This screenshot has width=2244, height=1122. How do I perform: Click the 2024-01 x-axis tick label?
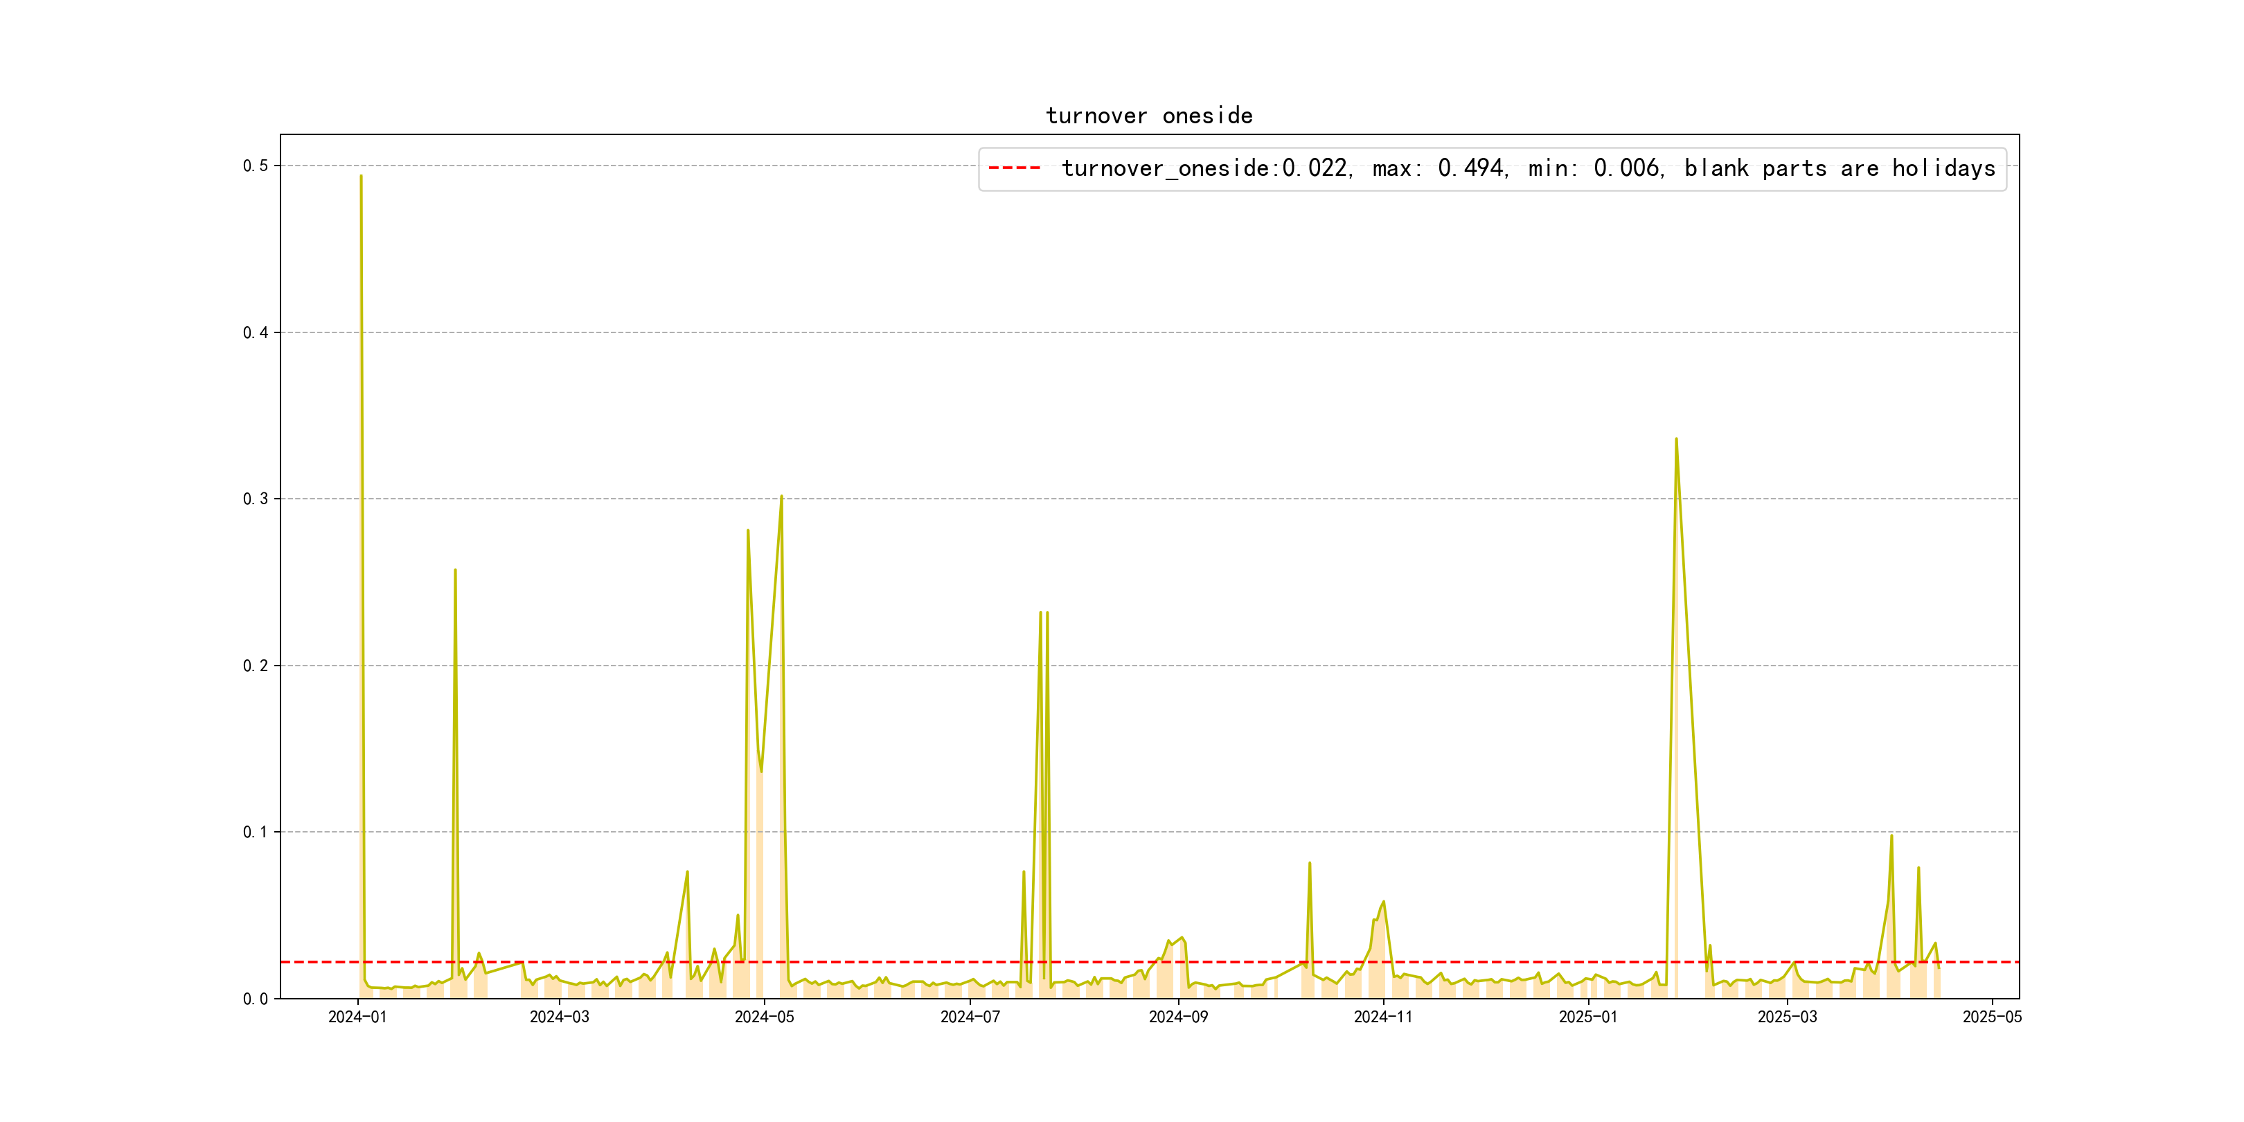click(x=357, y=1017)
